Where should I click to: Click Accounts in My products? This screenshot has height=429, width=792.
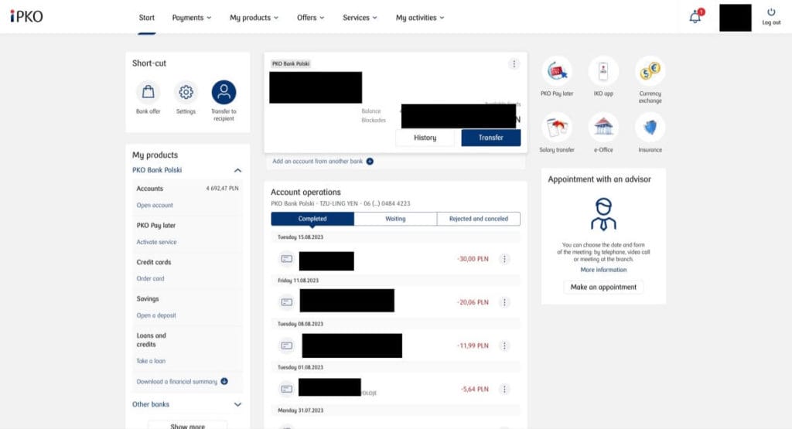click(x=149, y=189)
